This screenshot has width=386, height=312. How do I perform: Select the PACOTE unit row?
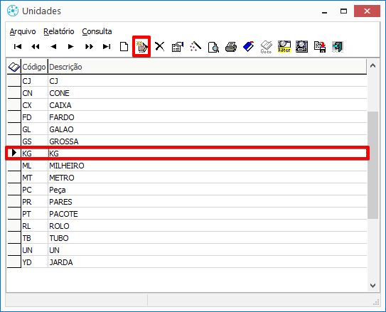(187, 214)
